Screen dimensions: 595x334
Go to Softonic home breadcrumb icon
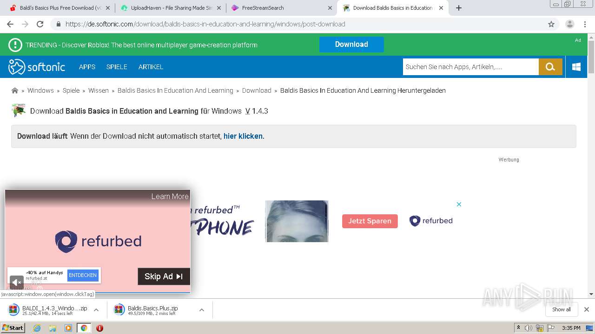click(x=15, y=90)
